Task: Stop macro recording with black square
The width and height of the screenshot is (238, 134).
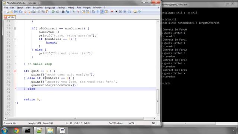Action: [116, 12]
